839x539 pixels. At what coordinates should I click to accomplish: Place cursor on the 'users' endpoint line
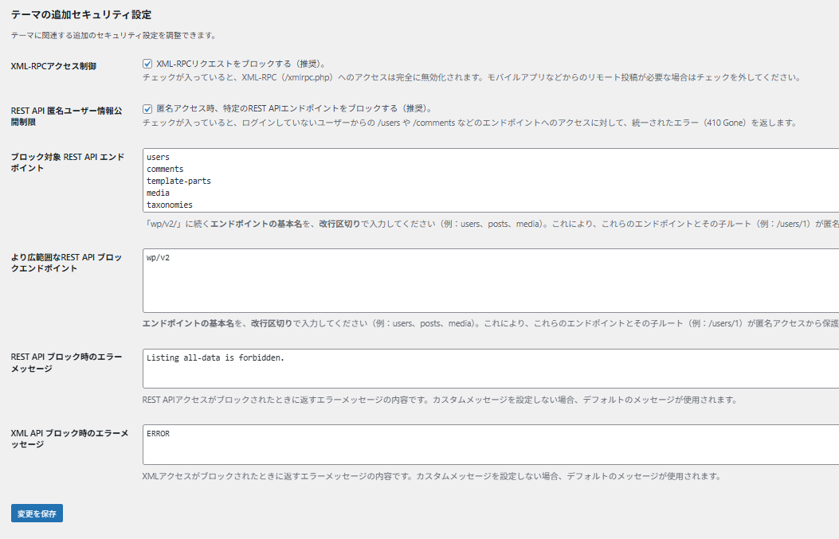[158, 158]
